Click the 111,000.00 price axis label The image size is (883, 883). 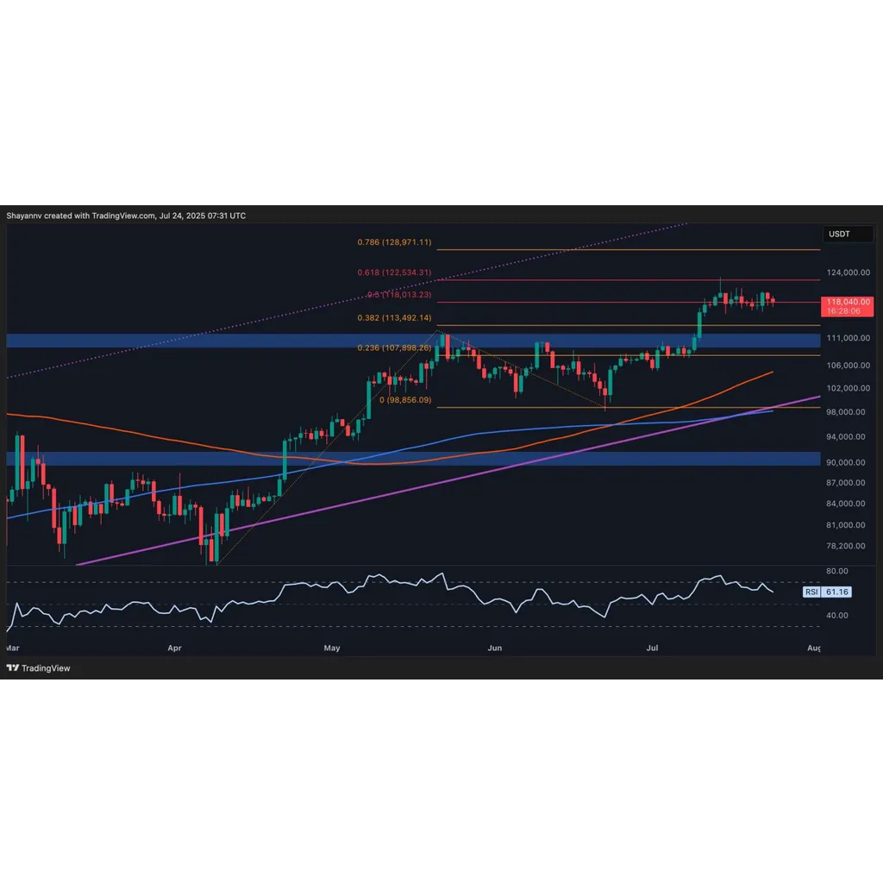[849, 338]
